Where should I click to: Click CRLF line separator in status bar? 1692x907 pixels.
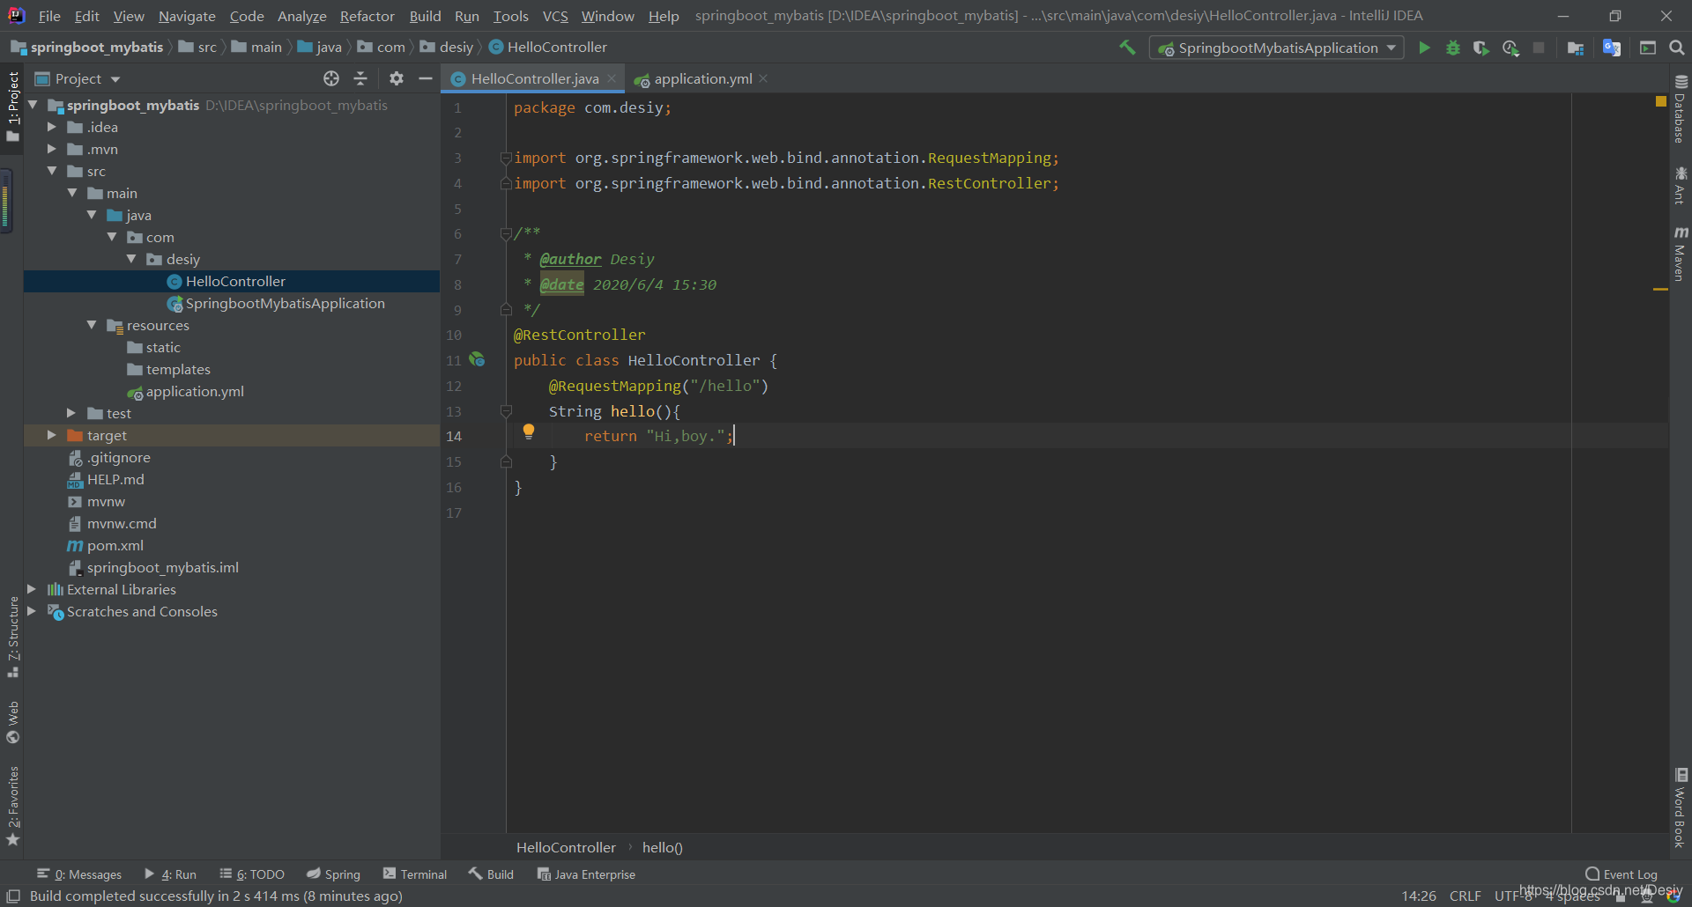pos(1465,896)
